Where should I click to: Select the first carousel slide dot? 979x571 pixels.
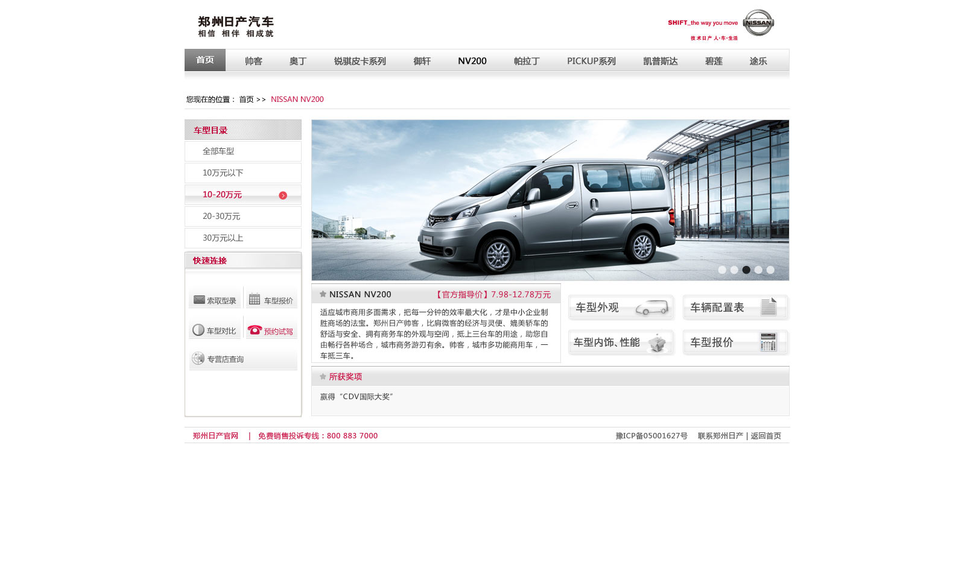pyautogui.click(x=722, y=270)
